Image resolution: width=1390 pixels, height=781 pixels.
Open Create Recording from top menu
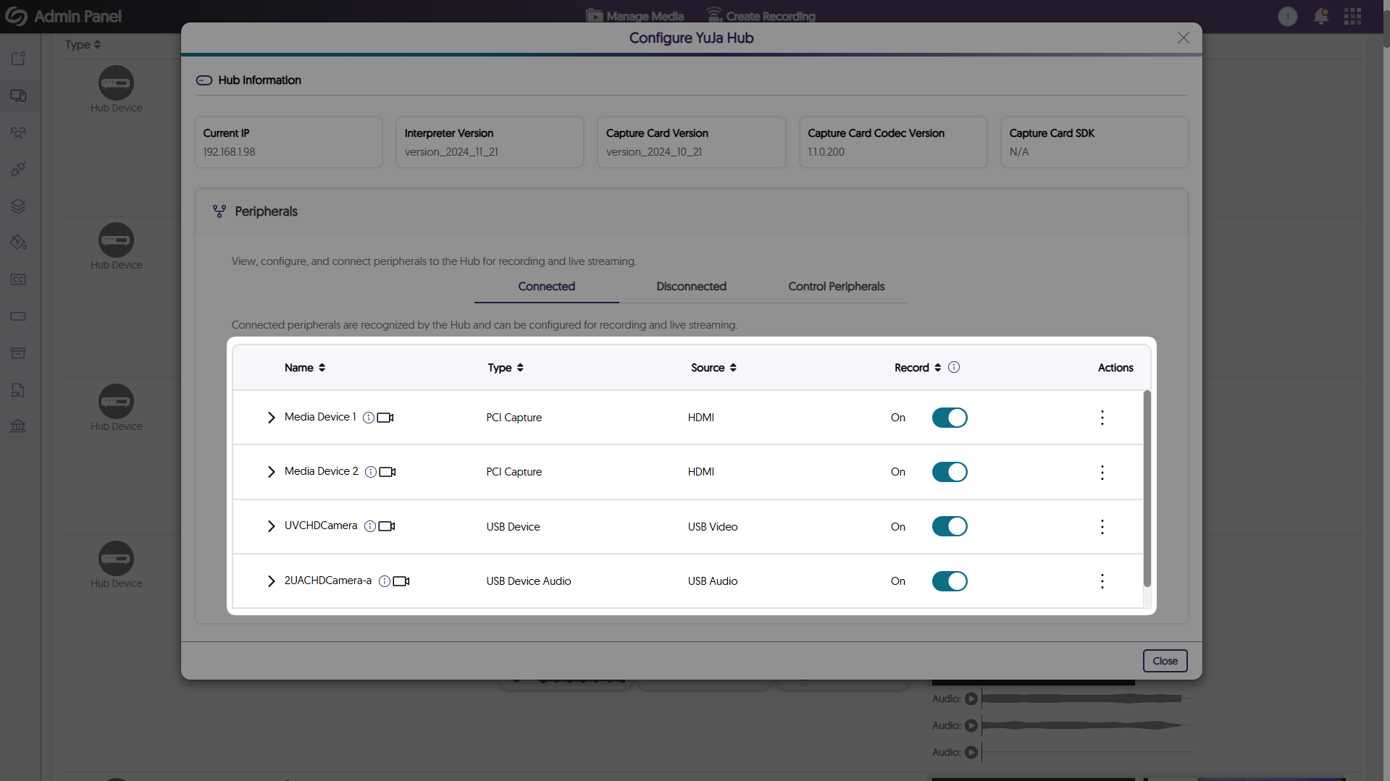[x=760, y=14]
